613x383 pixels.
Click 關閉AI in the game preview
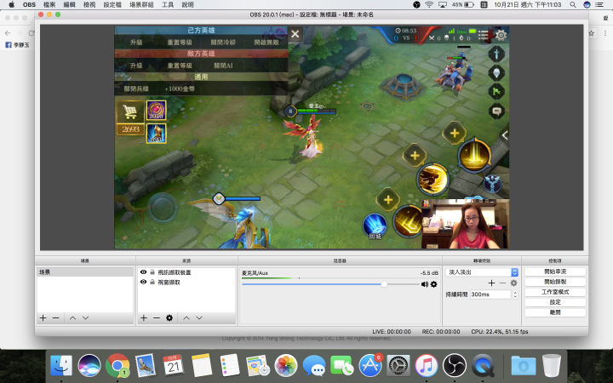pyautogui.click(x=223, y=66)
